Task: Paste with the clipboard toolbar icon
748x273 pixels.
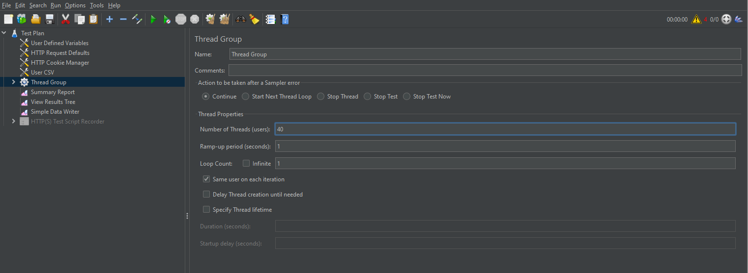Action: (x=93, y=19)
